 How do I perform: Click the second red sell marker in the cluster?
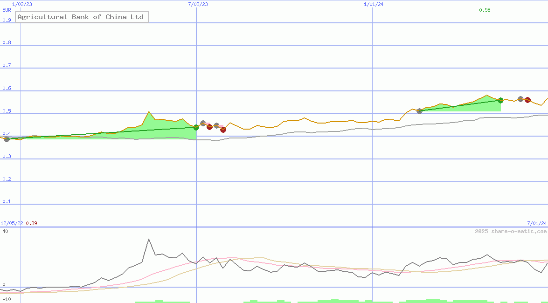pos(223,131)
